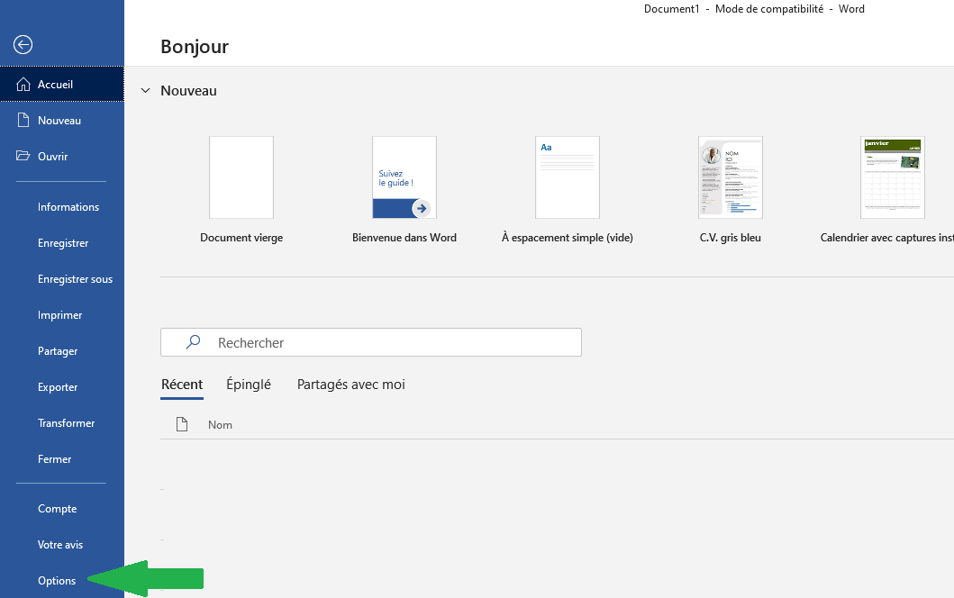Screen dimensions: 954x598
Task: Open the Exporter page
Action: (x=62, y=386)
